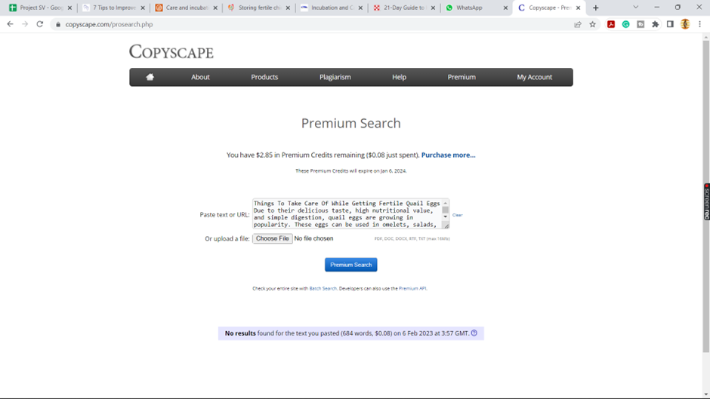Switch to the Care and incubation tab
This screenshot has height=399, width=710.
[x=185, y=8]
